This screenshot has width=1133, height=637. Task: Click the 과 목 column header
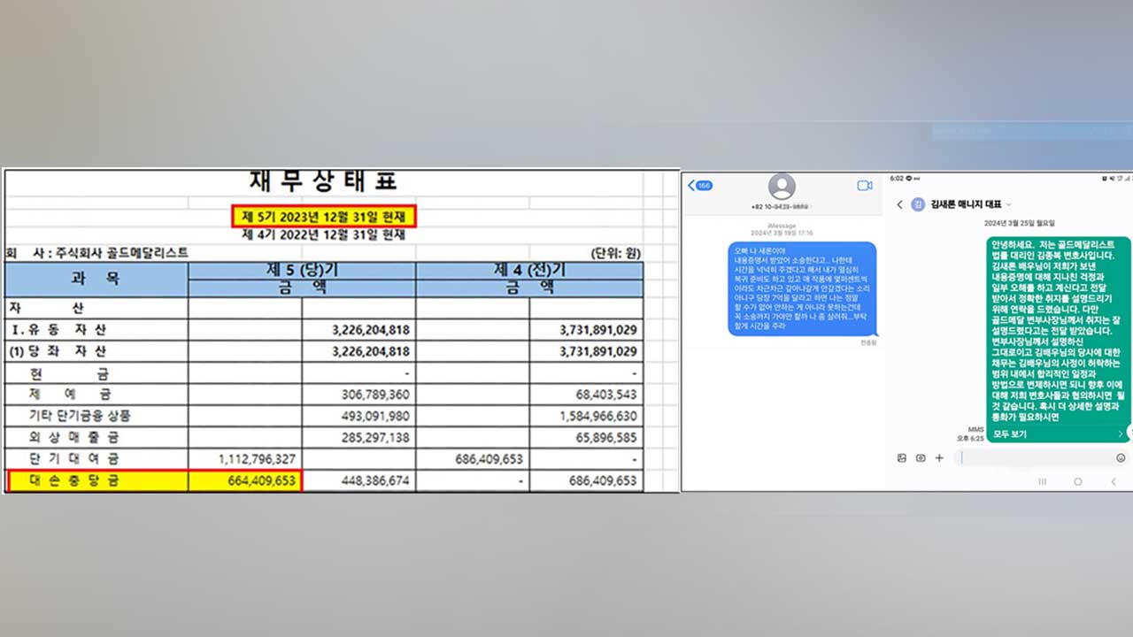click(96, 278)
